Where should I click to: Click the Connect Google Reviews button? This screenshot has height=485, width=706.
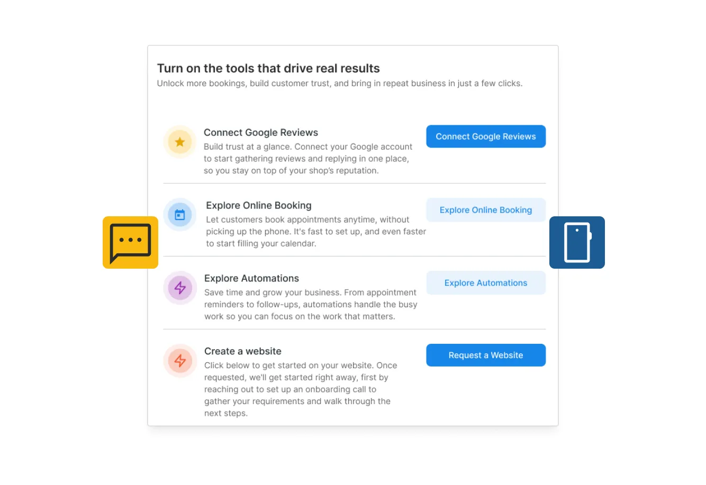[x=486, y=136]
